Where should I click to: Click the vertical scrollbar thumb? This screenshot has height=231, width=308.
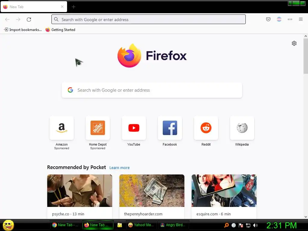point(306,56)
